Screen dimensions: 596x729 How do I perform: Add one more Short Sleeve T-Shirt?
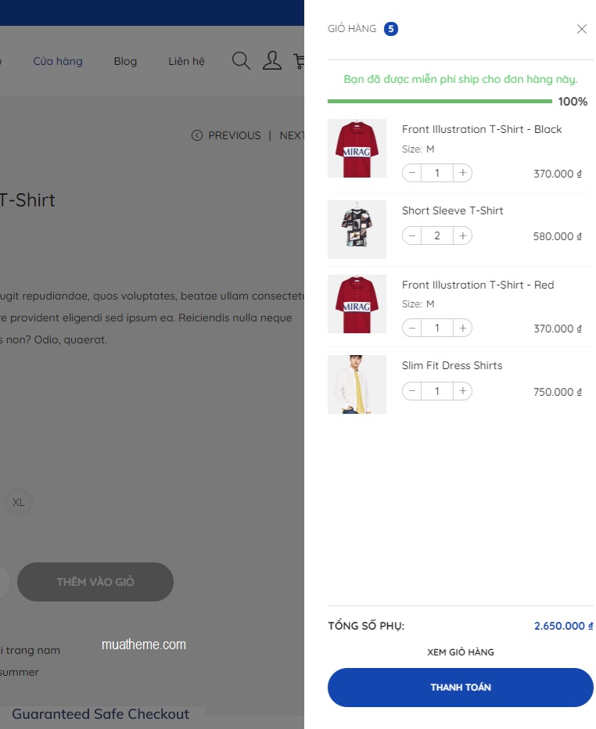tap(462, 235)
